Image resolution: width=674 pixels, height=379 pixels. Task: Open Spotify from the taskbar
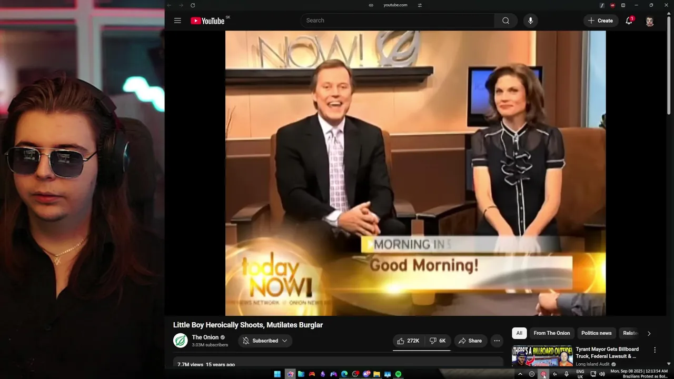(398, 374)
